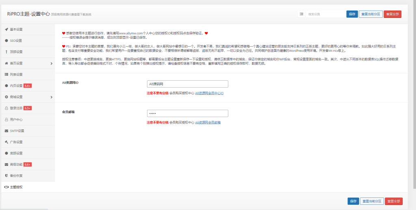416x210 pixels.
Task: Open the A8资源网会员中心ID link
Action: point(209,93)
